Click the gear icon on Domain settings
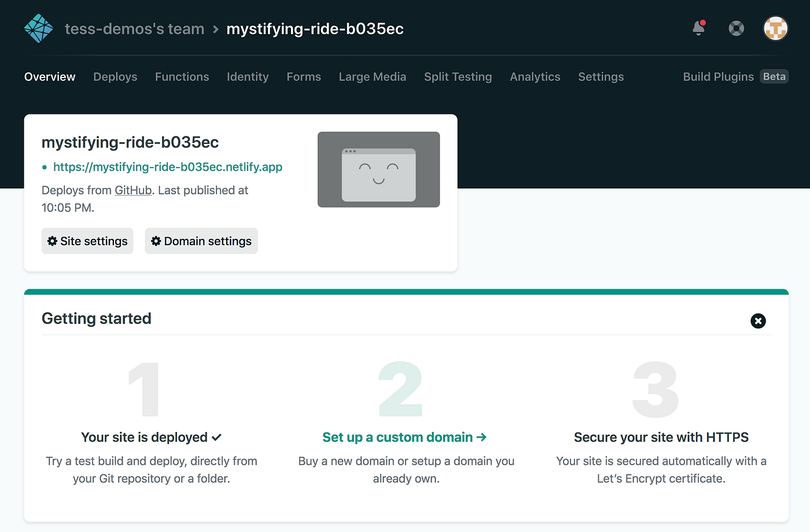 pyautogui.click(x=156, y=241)
